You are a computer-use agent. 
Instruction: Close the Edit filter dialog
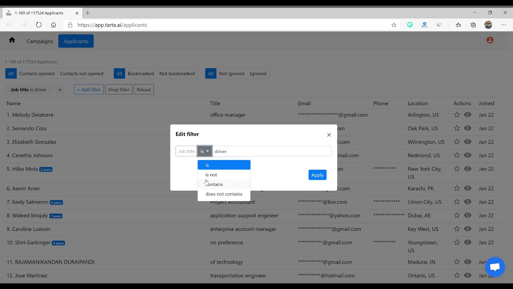click(329, 135)
